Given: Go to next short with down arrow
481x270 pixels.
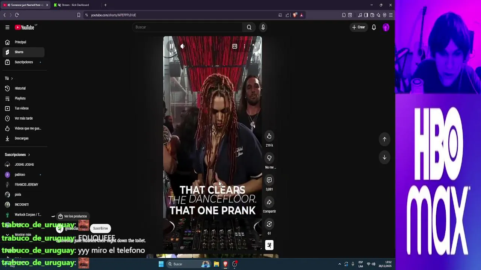Looking at the screenshot, I should click(x=384, y=157).
